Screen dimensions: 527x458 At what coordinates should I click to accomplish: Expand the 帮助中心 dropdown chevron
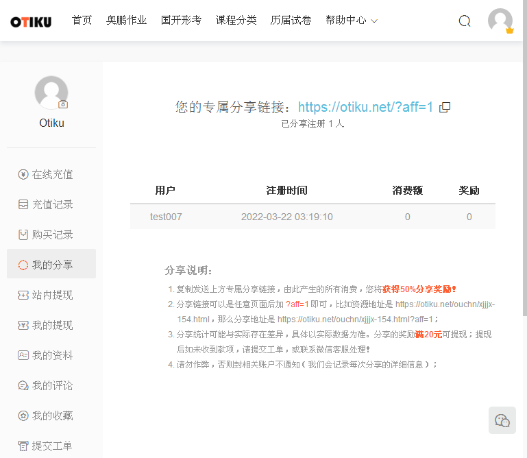pyautogui.click(x=374, y=21)
